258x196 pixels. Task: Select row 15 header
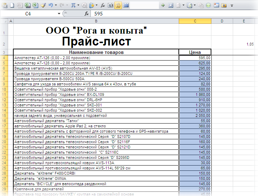click(4, 115)
